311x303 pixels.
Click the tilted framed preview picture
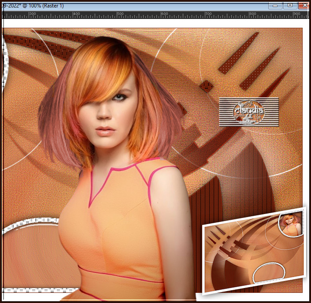point(254,251)
